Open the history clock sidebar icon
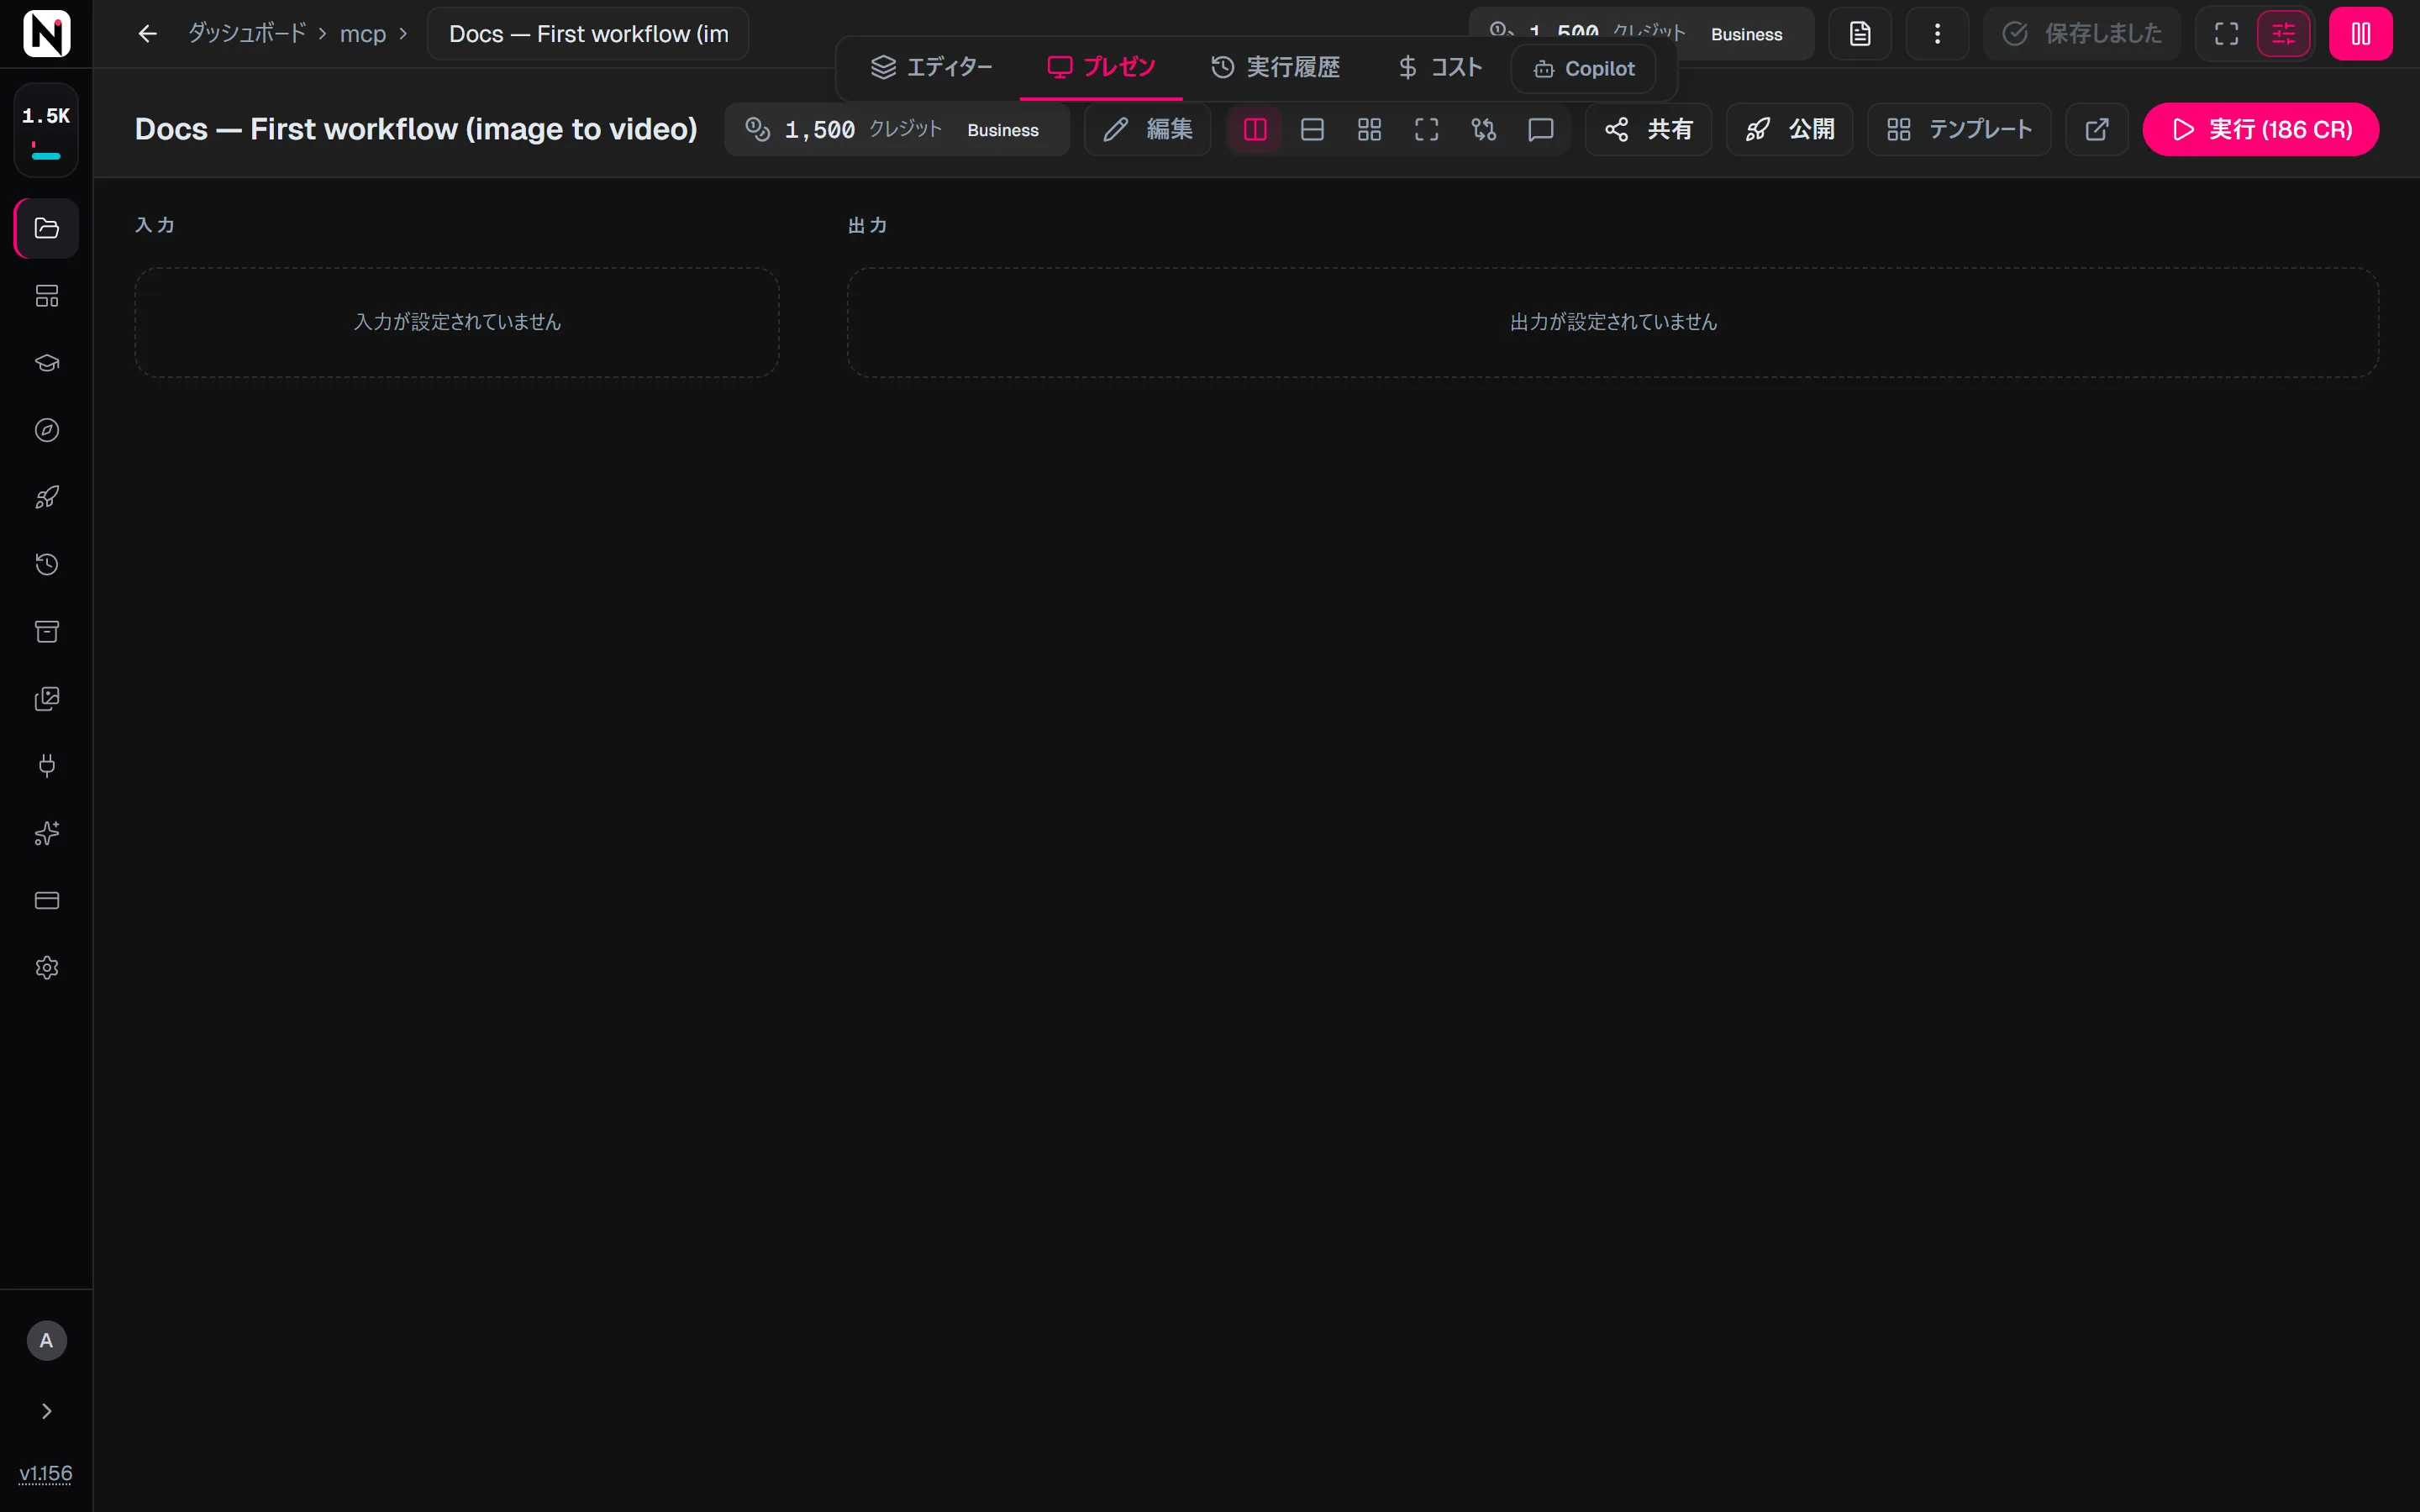 (x=47, y=564)
